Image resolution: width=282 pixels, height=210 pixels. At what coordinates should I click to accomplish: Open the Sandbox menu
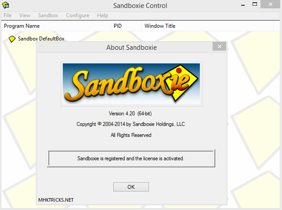click(48, 15)
